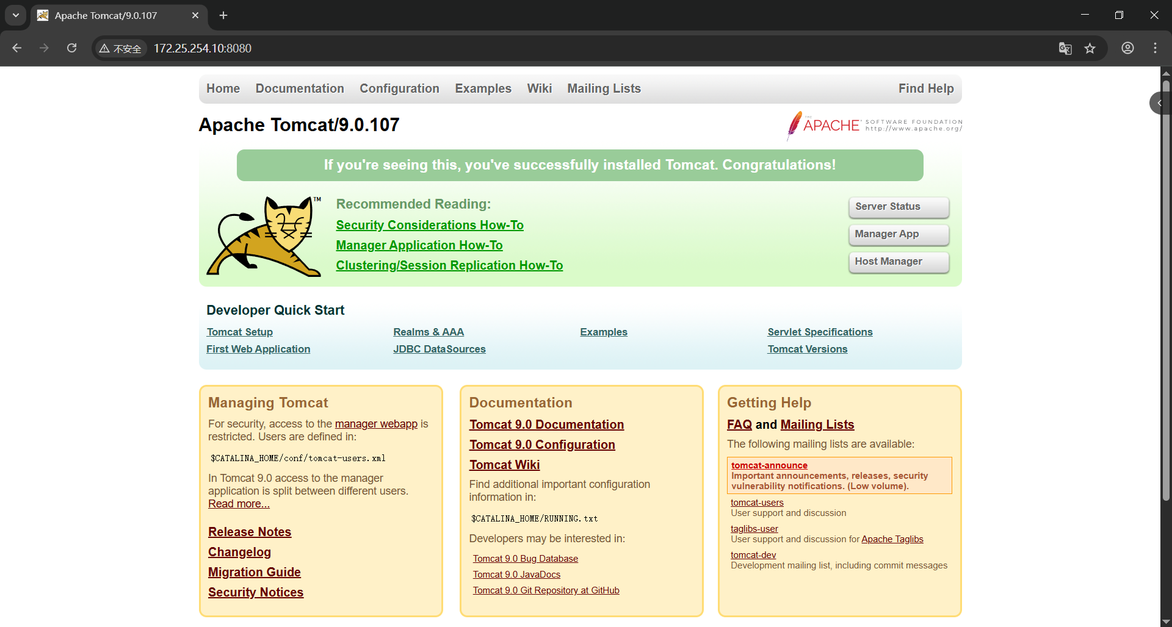
Task: Click the browser forward arrow
Action: (44, 48)
